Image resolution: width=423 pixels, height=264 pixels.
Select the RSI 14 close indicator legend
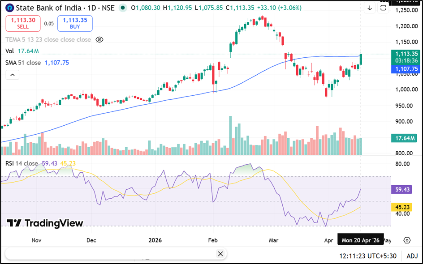pos(22,163)
